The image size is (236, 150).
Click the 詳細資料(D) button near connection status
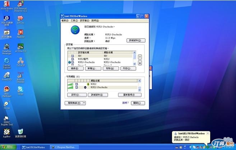(x=136, y=40)
